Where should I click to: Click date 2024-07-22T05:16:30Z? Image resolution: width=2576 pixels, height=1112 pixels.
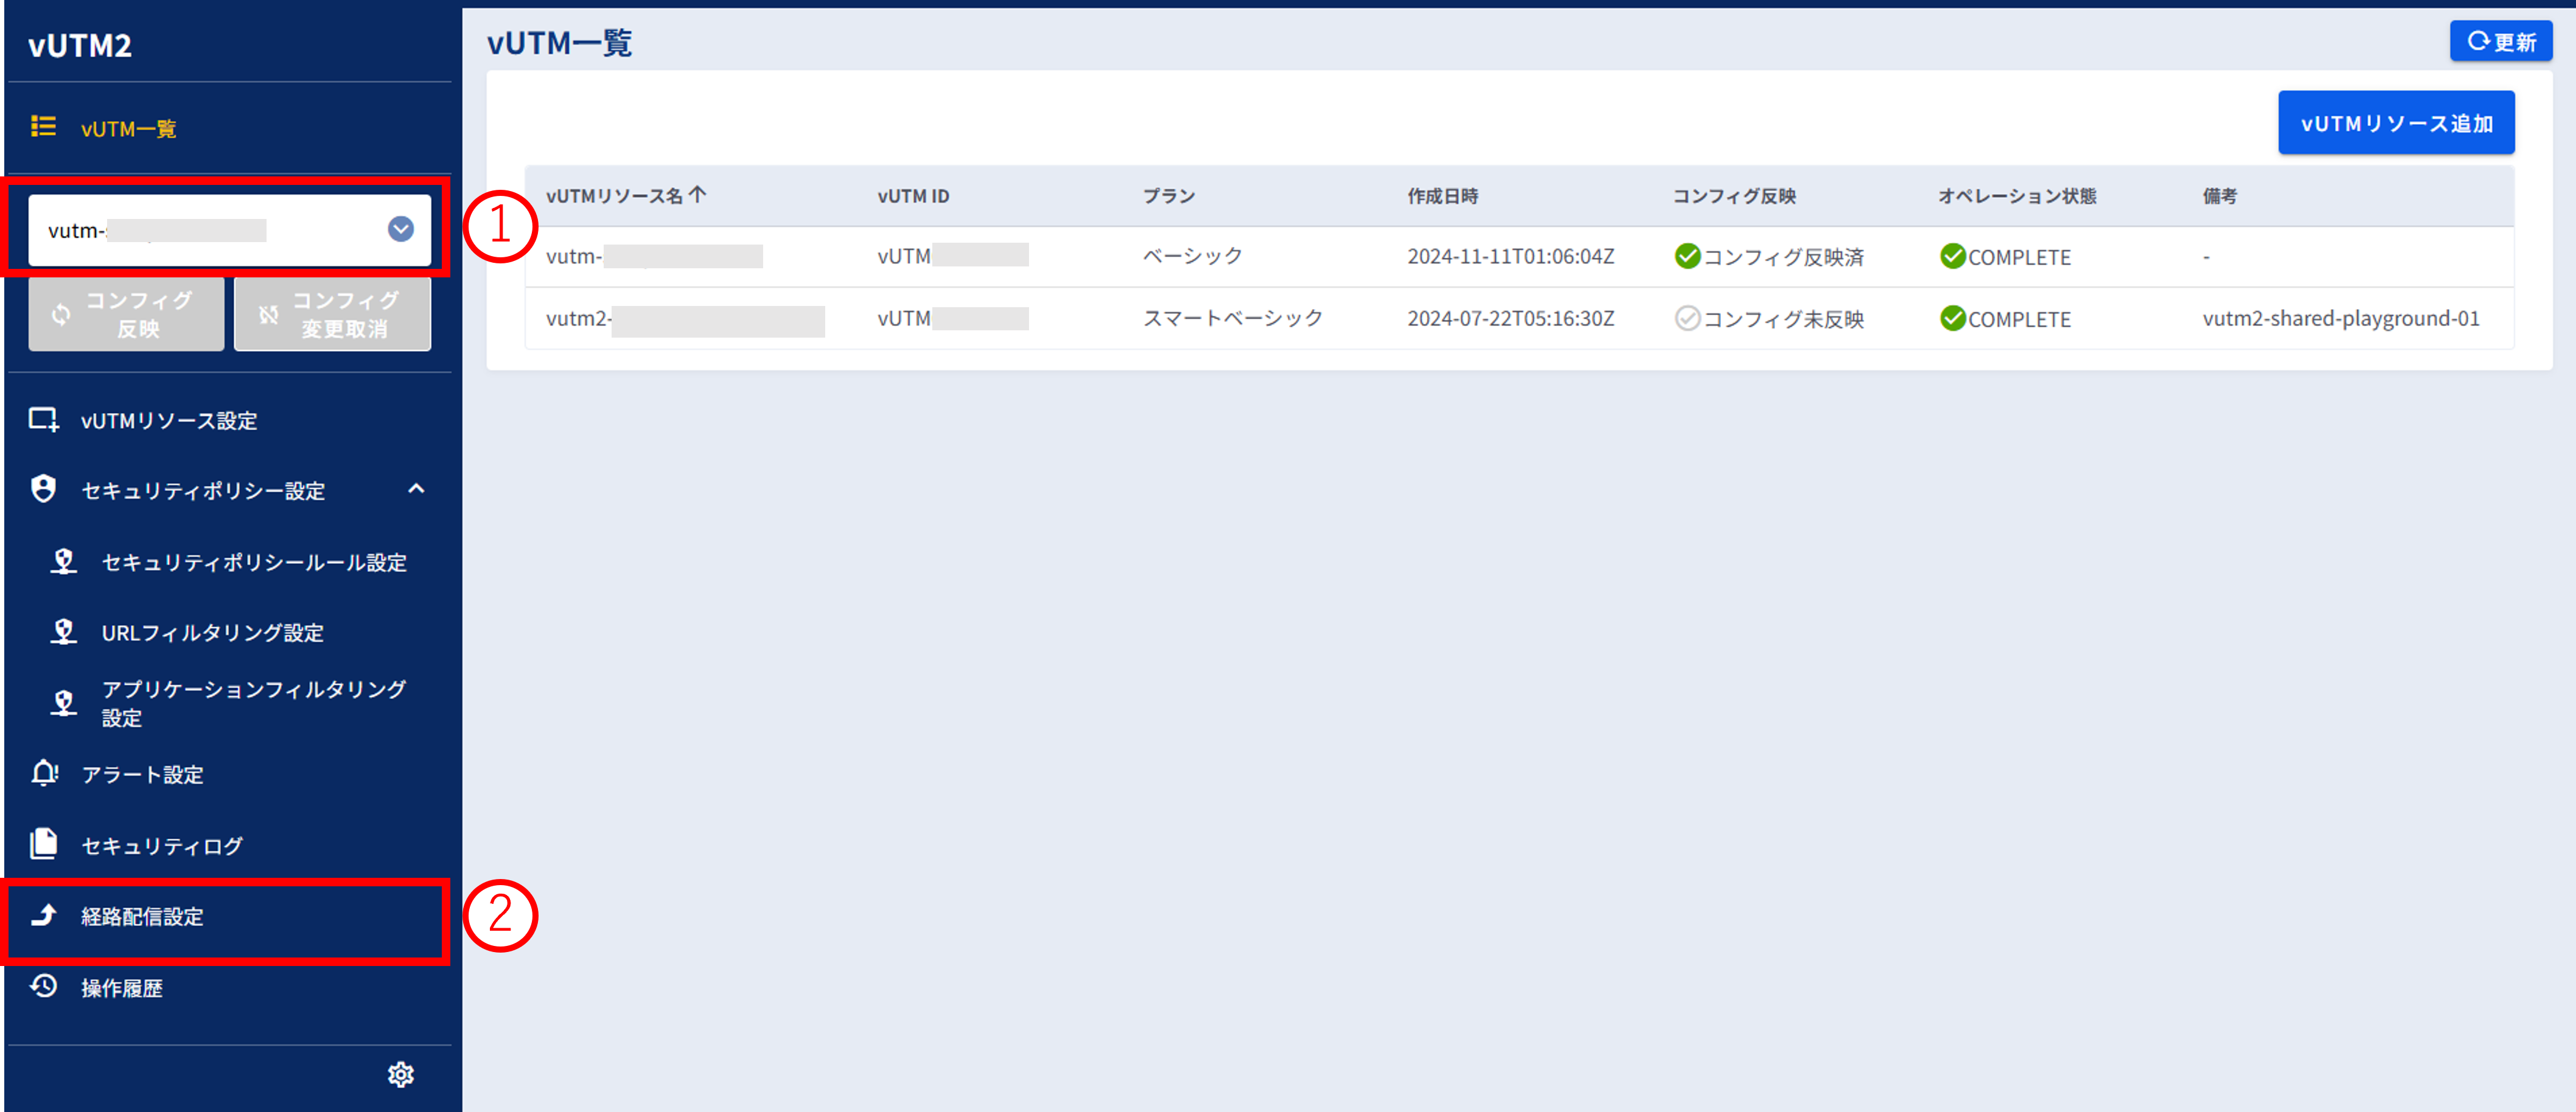[x=1510, y=318]
